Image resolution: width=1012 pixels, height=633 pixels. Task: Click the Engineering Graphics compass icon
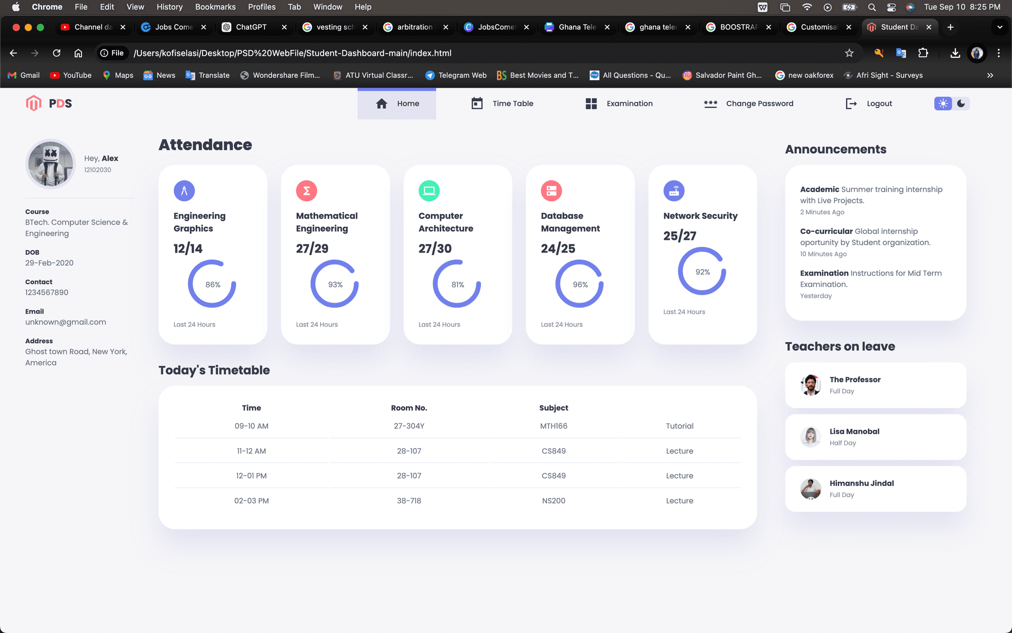click(184, 191)
